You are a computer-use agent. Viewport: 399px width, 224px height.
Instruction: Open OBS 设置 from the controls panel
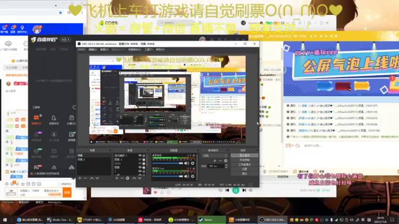pos(244,169)
